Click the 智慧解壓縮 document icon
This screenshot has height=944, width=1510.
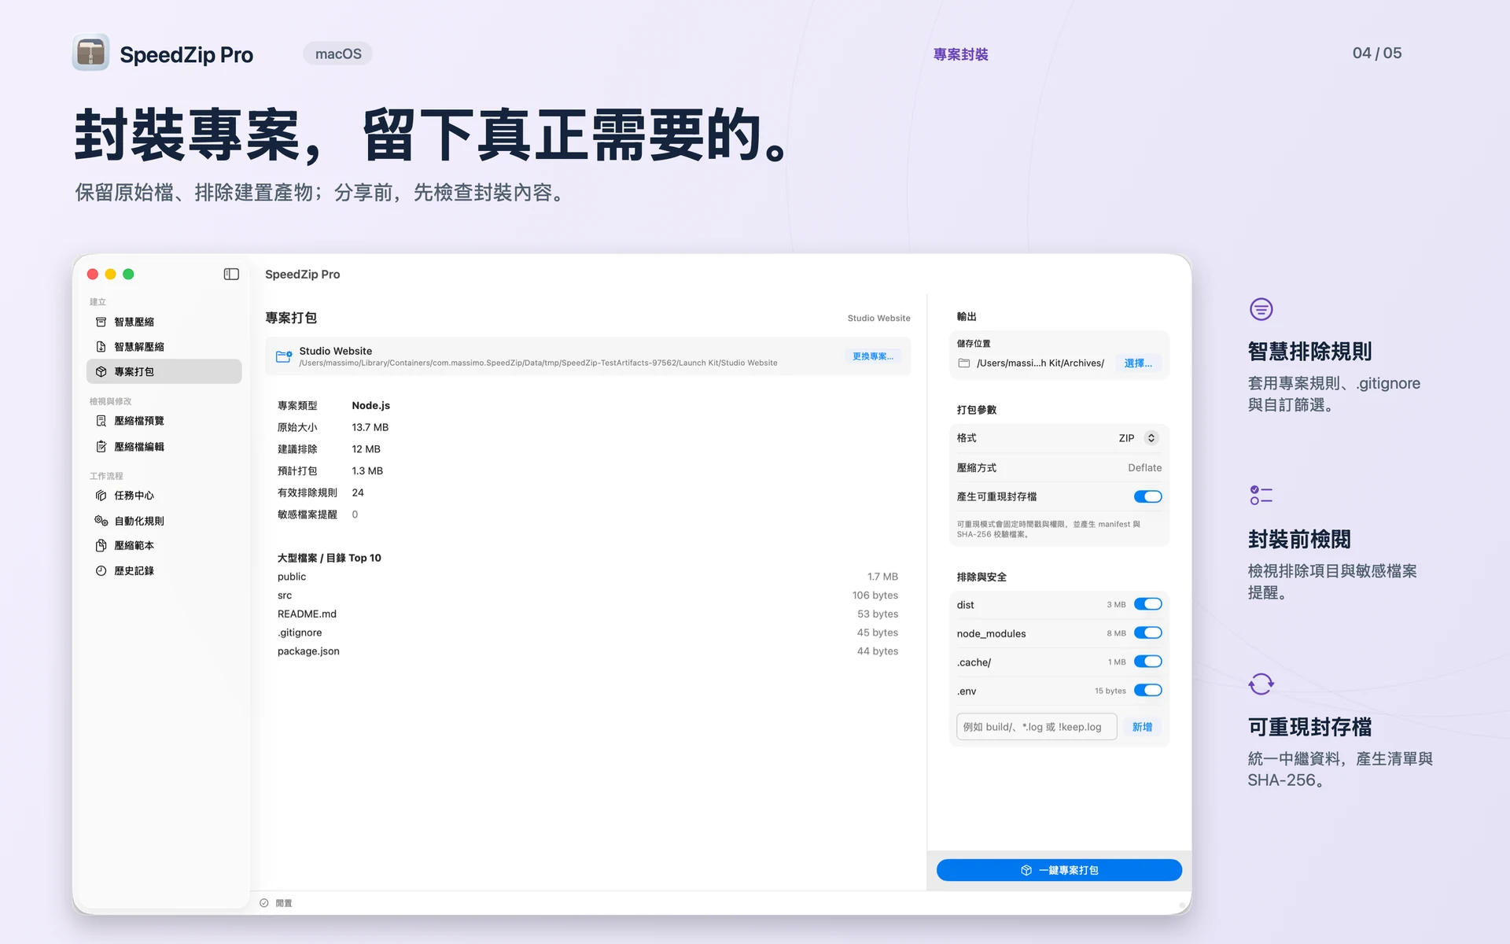coord(101,347)
